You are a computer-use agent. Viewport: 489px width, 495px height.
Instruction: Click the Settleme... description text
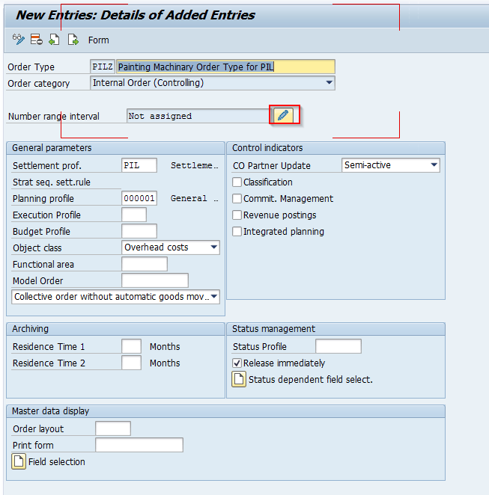(195, 165)
